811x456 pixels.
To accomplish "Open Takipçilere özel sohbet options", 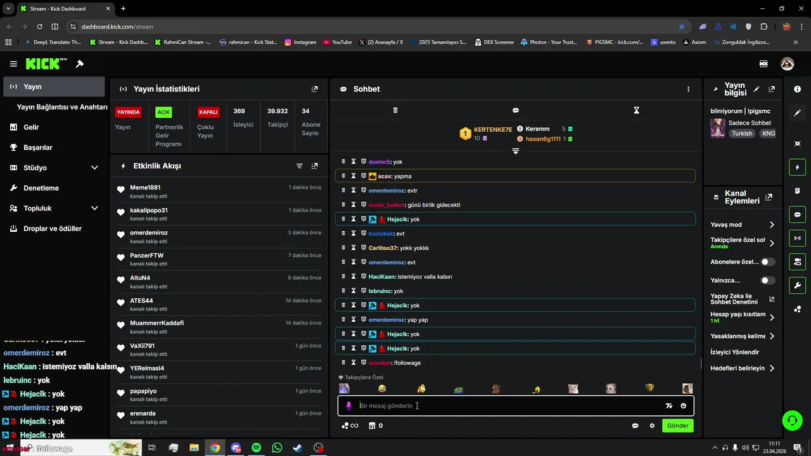I will (x=772, y=243).
